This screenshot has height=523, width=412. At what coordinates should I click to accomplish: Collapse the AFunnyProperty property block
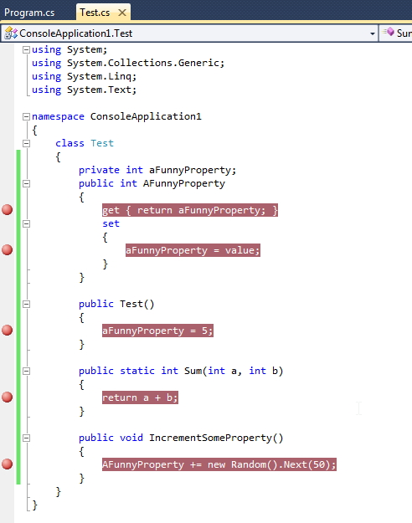(26, 183)
